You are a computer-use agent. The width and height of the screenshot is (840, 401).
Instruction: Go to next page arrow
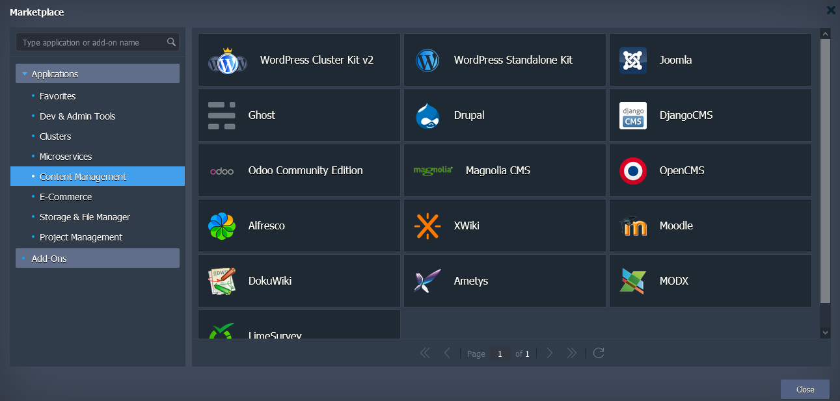550,353
